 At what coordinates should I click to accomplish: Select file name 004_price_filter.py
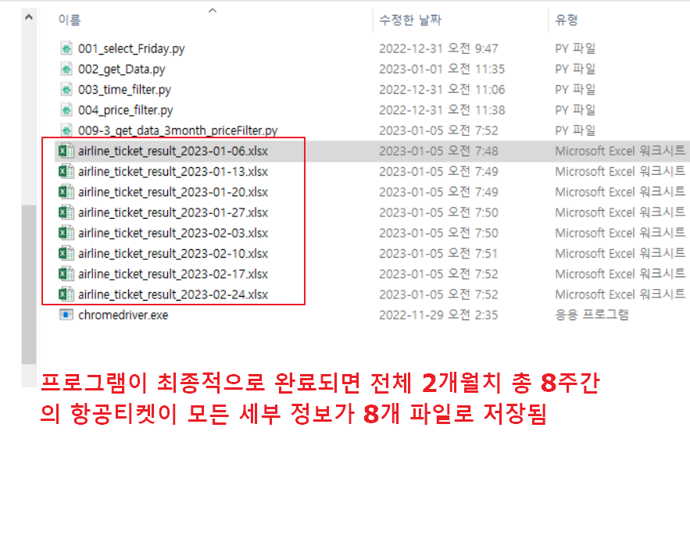[x=125, y=110]
